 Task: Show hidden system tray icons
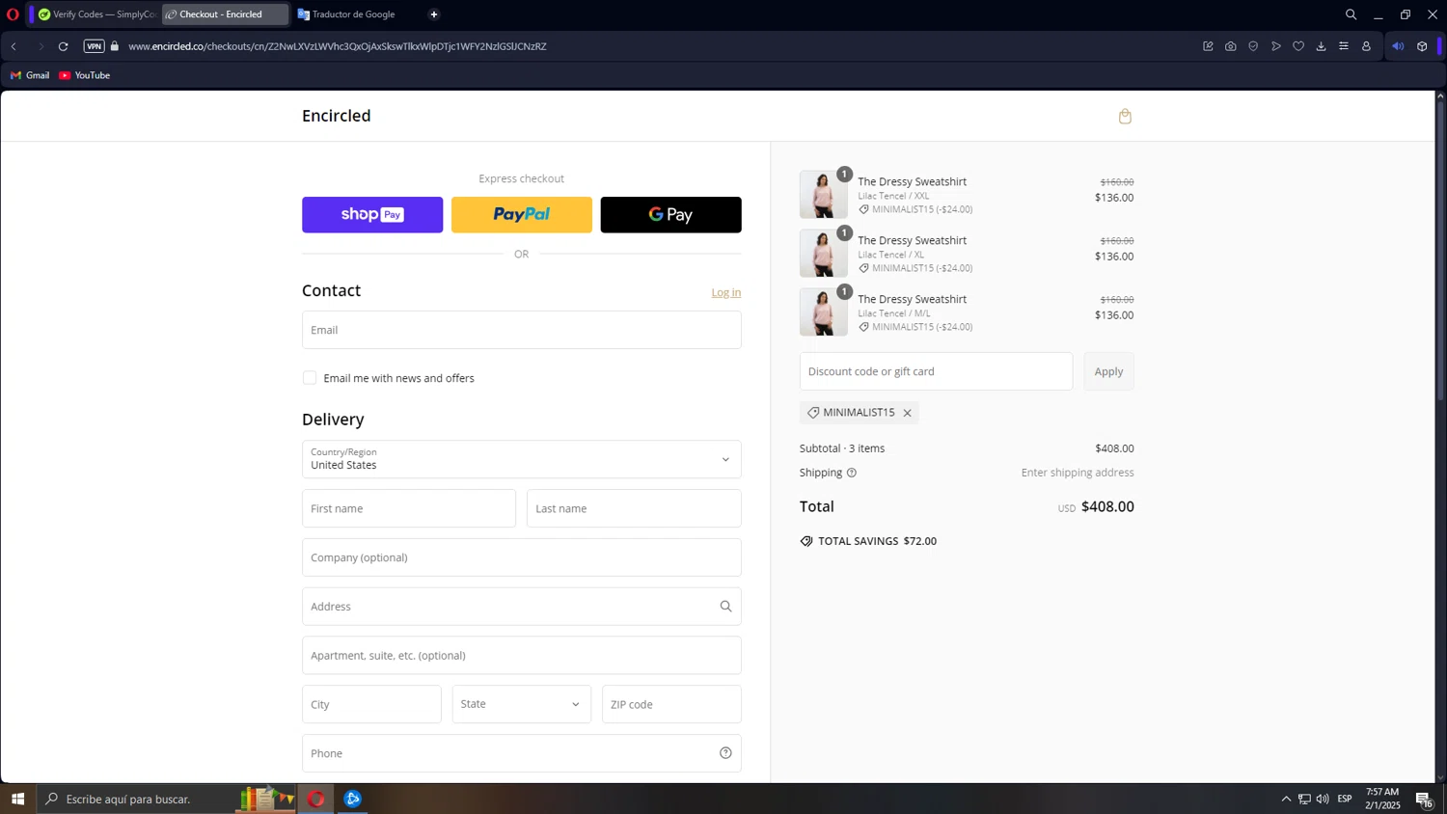(1286, 799)
